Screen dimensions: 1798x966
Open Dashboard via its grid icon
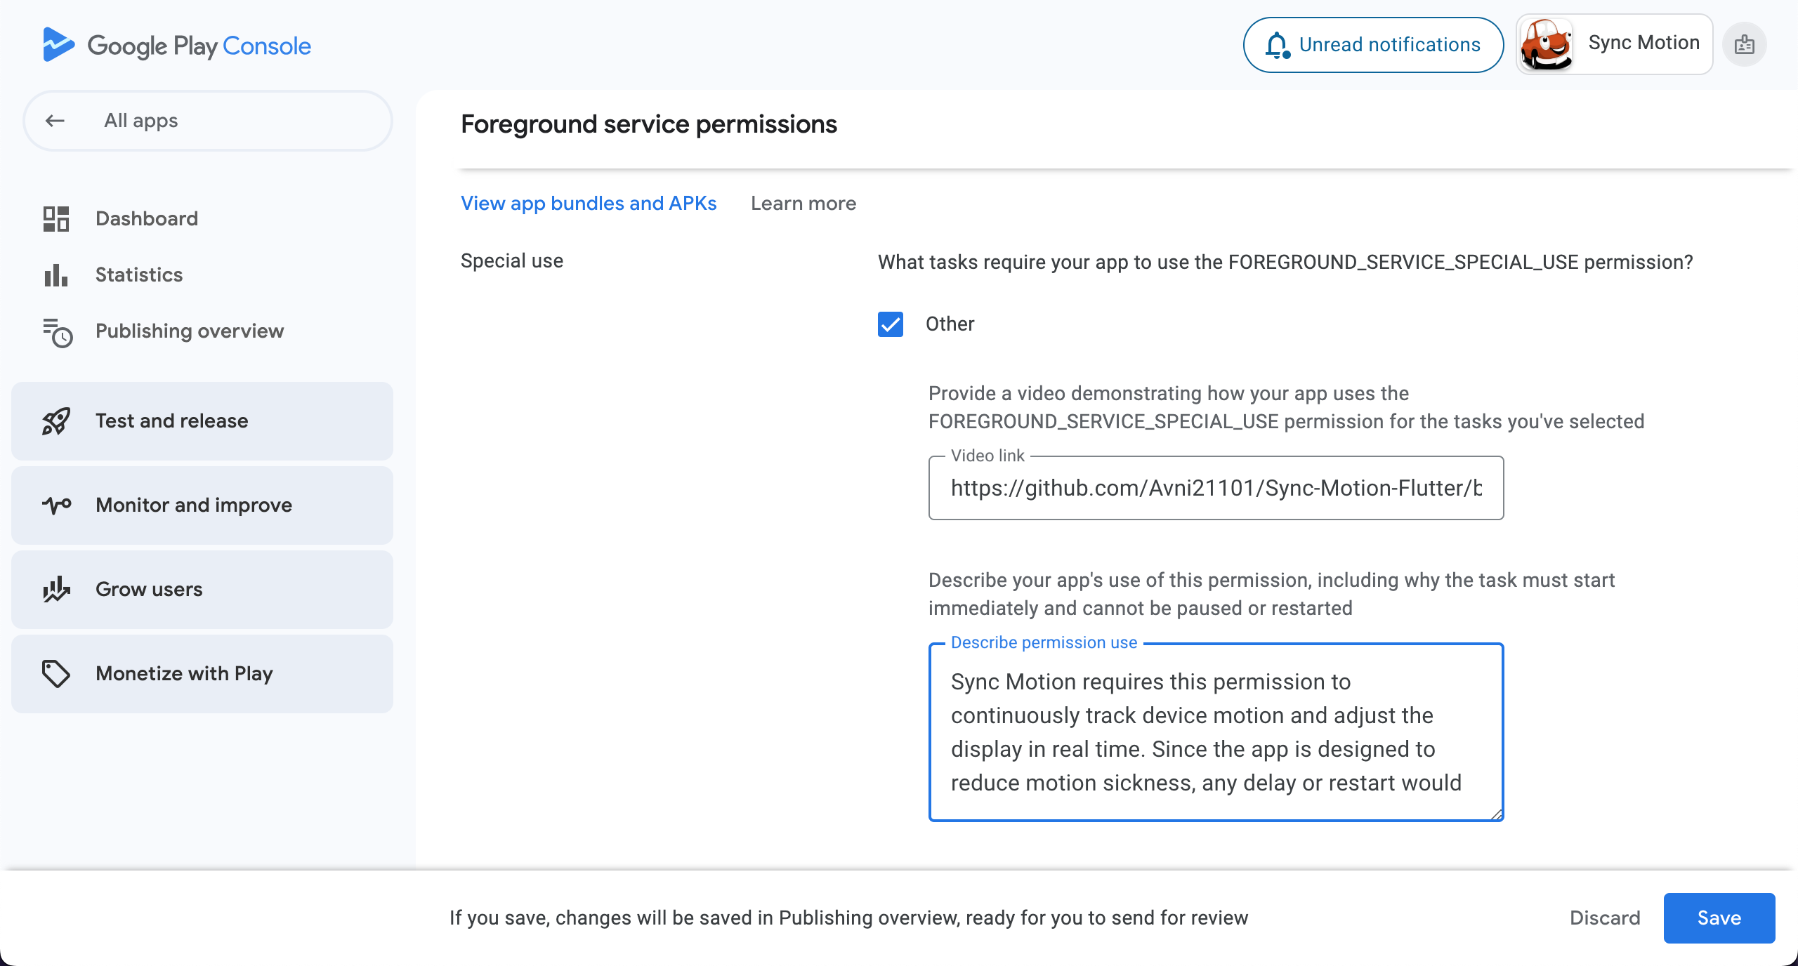point(56,218)
